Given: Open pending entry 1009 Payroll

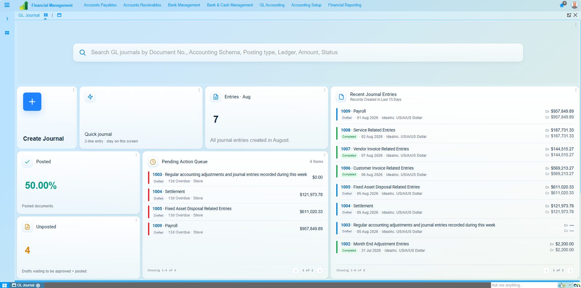Looking at the screenshot, I should point(236,229).
